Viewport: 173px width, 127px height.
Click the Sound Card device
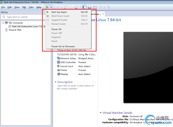click(66, 66)
